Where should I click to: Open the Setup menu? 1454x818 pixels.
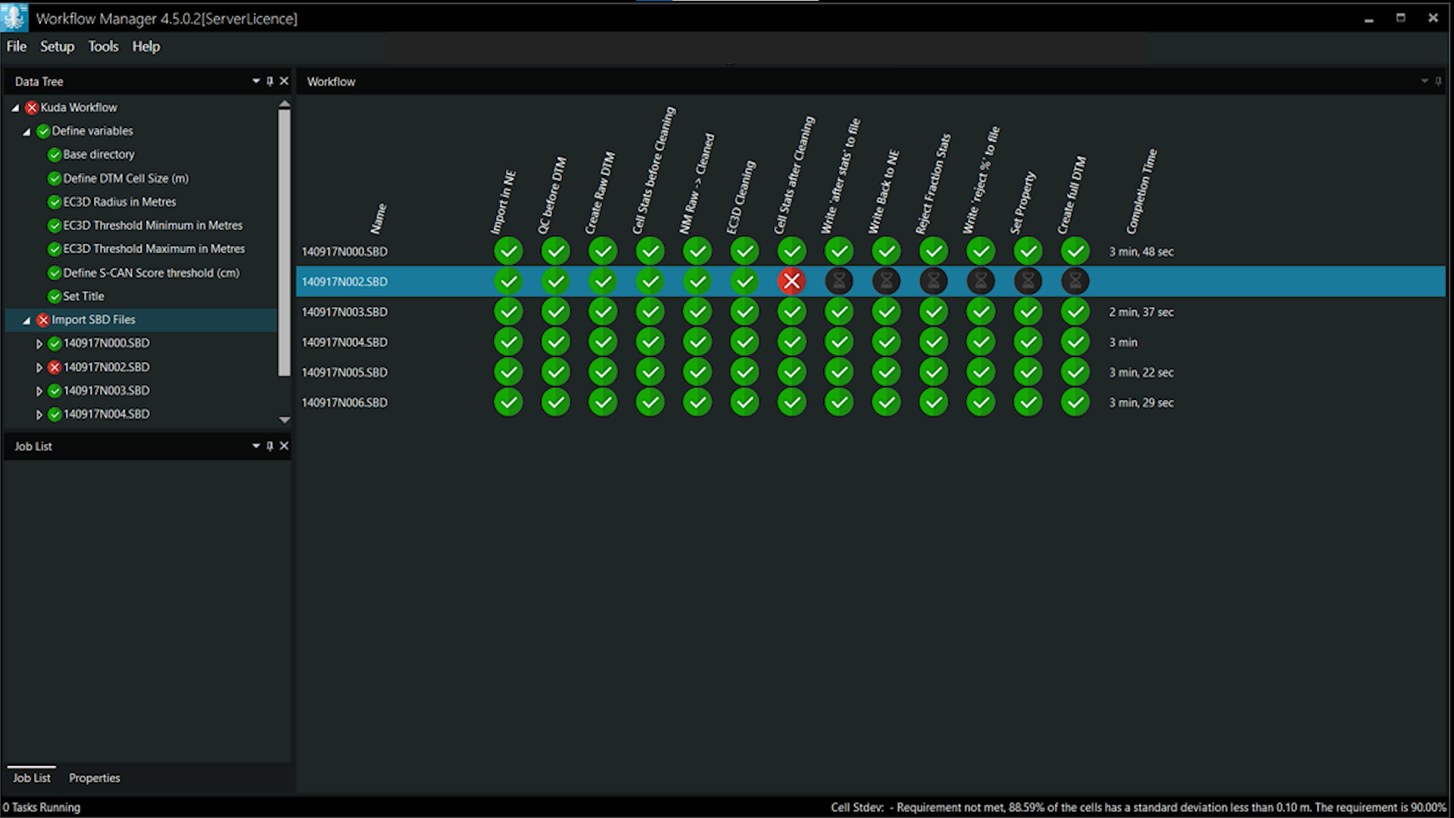click(x=58, y=46)
